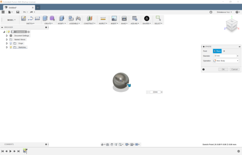
Task: Choose the Create Form icon
Action: (52, 19)
